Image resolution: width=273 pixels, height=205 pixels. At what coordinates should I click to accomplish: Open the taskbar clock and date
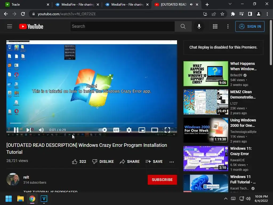coord(261,199)
